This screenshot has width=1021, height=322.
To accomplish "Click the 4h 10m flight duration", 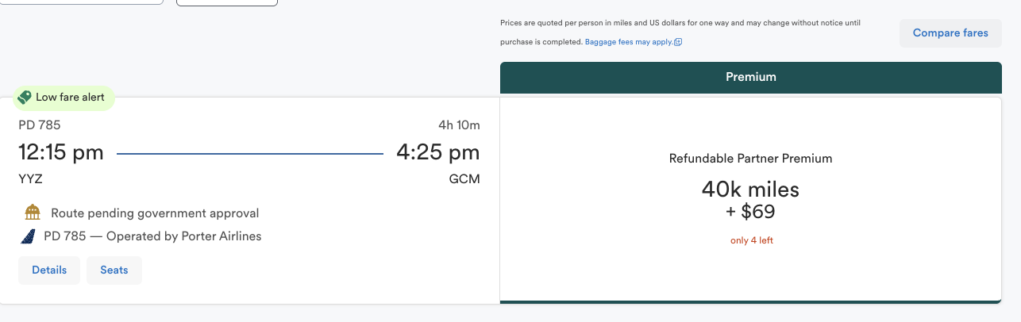I will (459, 125).
